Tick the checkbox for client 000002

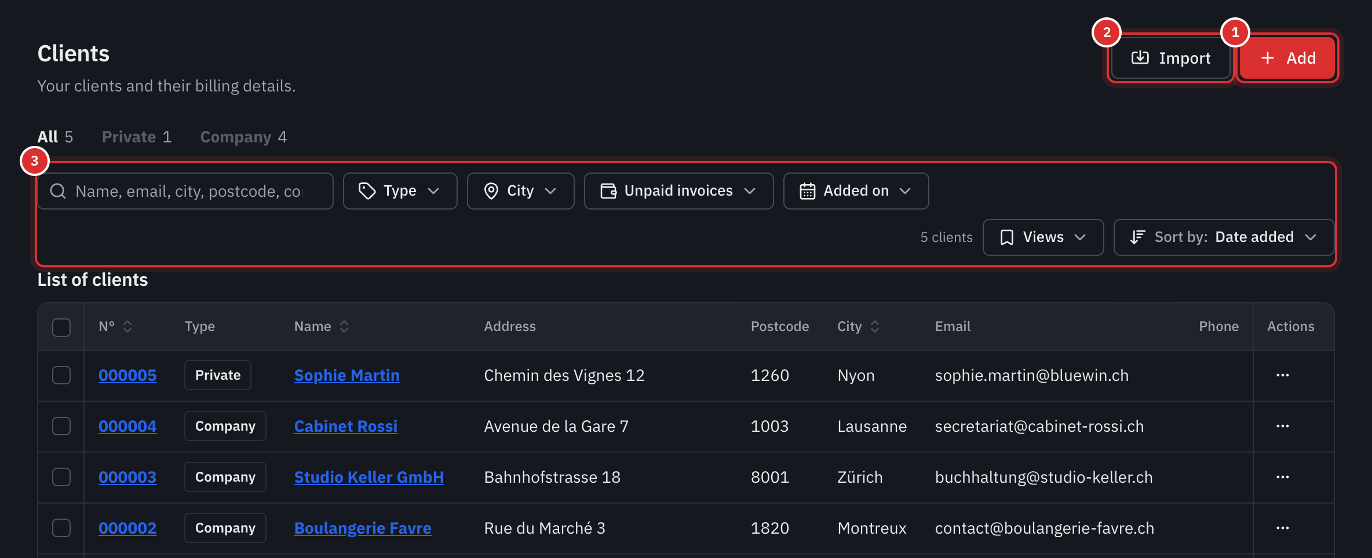(61, 528)
